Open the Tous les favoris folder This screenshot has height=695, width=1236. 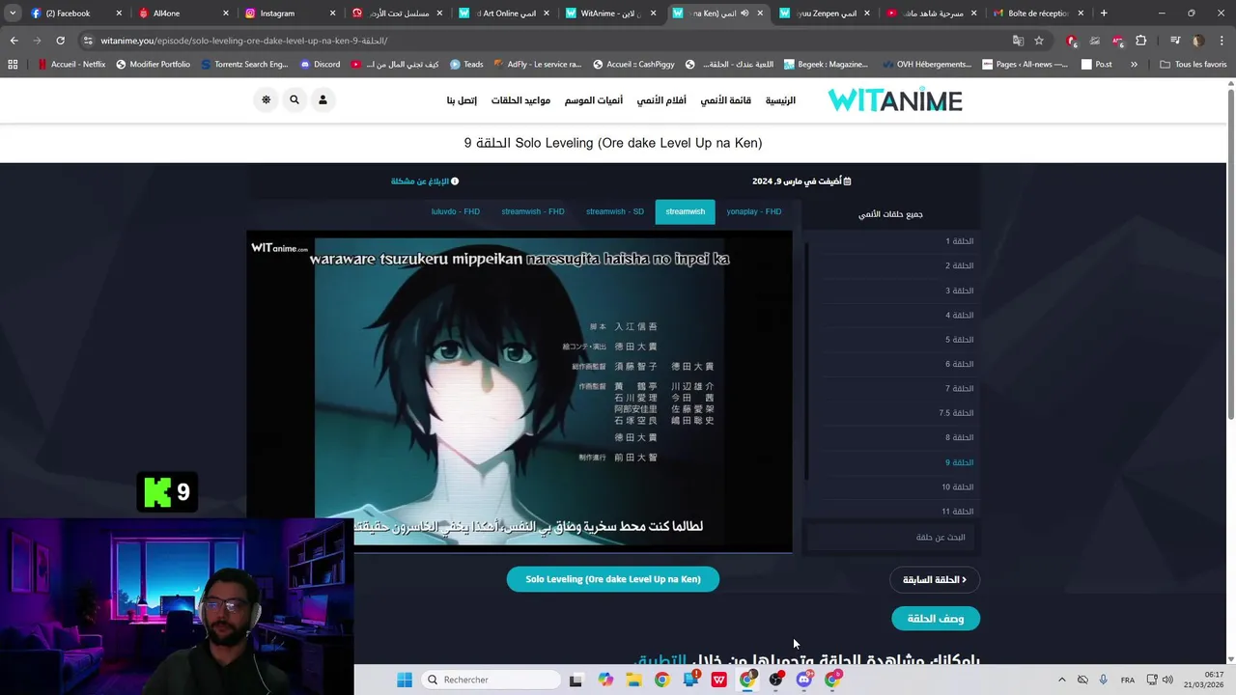[x=1193, y=65]
